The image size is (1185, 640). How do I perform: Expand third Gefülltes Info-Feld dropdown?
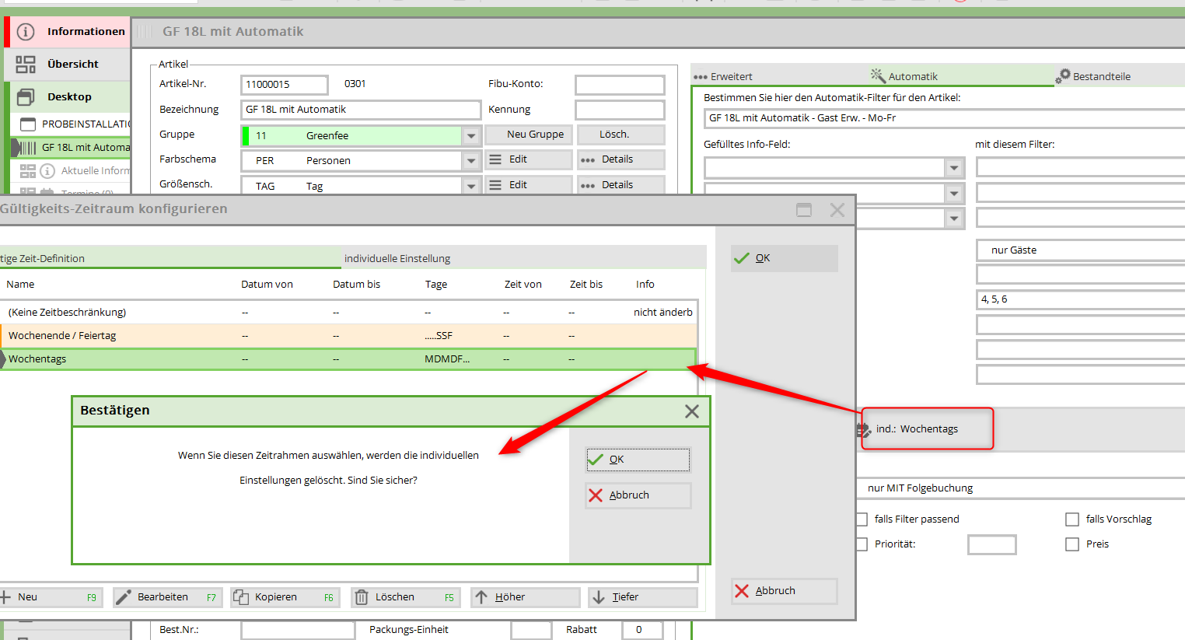(954, 219)
